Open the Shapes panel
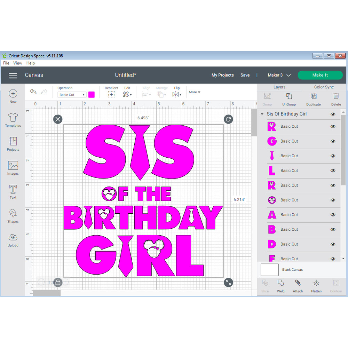 13,215
